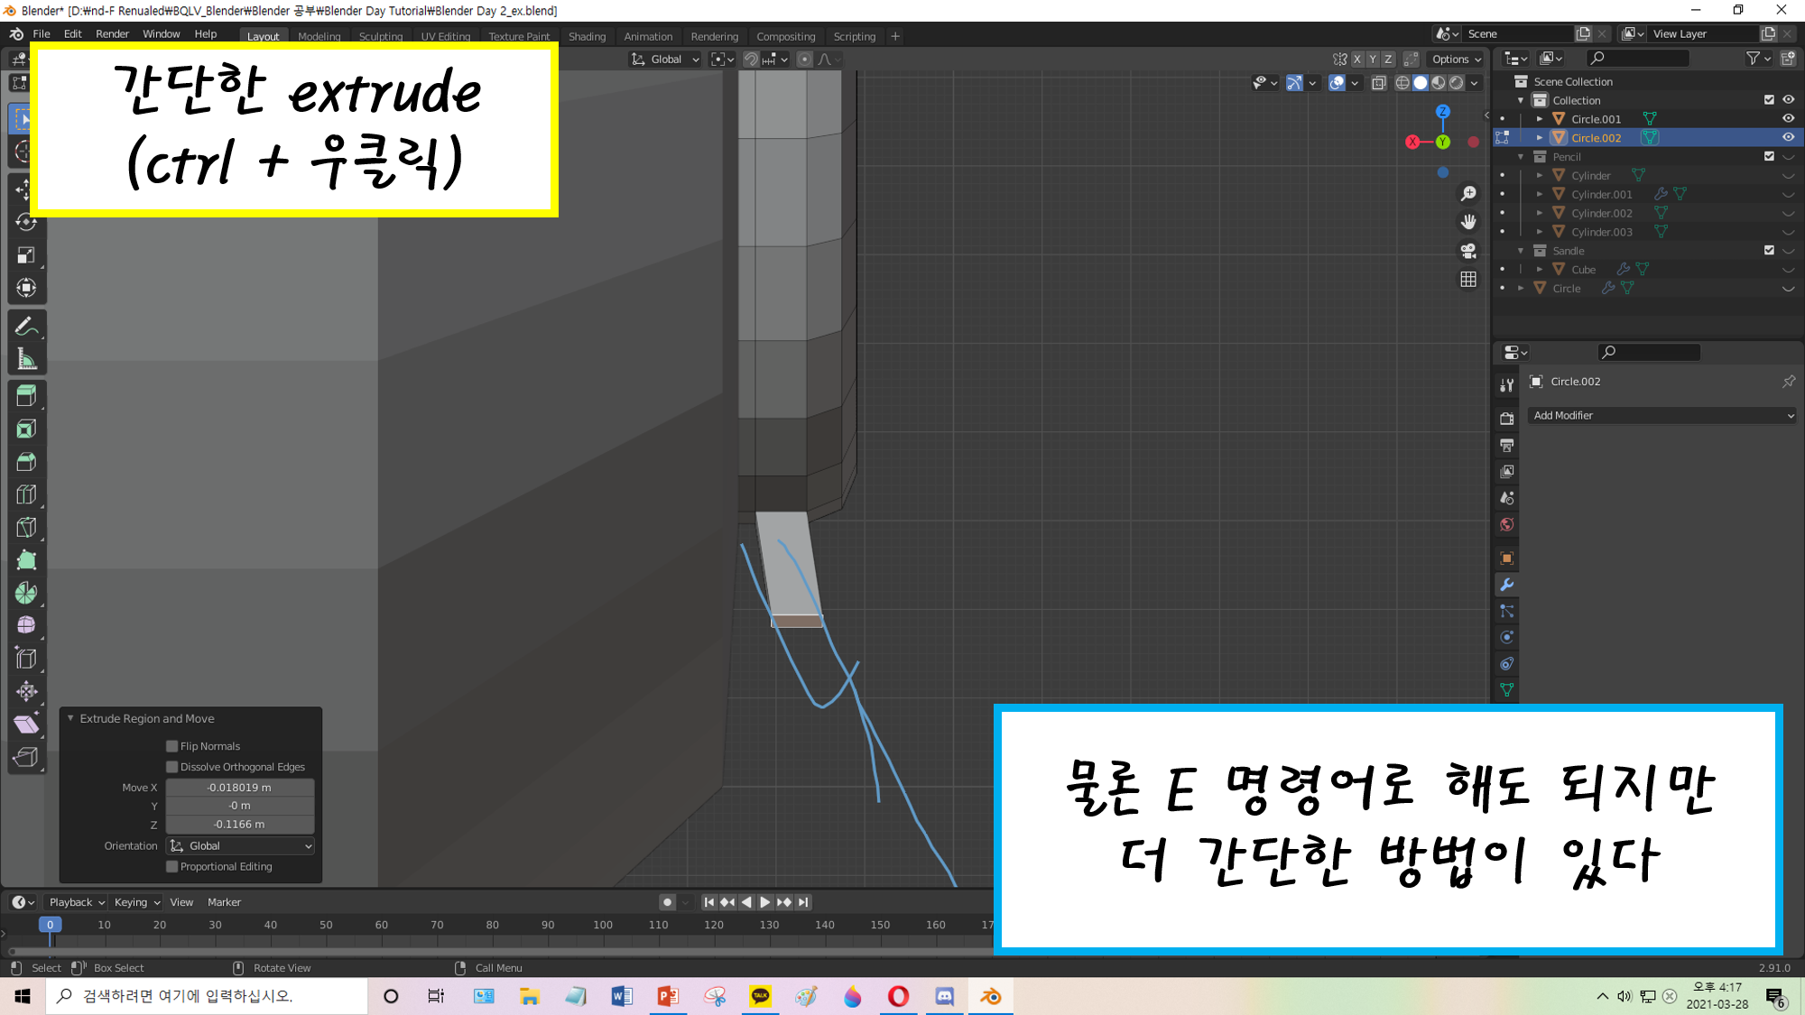Enable Dissolve Orthogonal Edges checkbox

click(172, 767)
